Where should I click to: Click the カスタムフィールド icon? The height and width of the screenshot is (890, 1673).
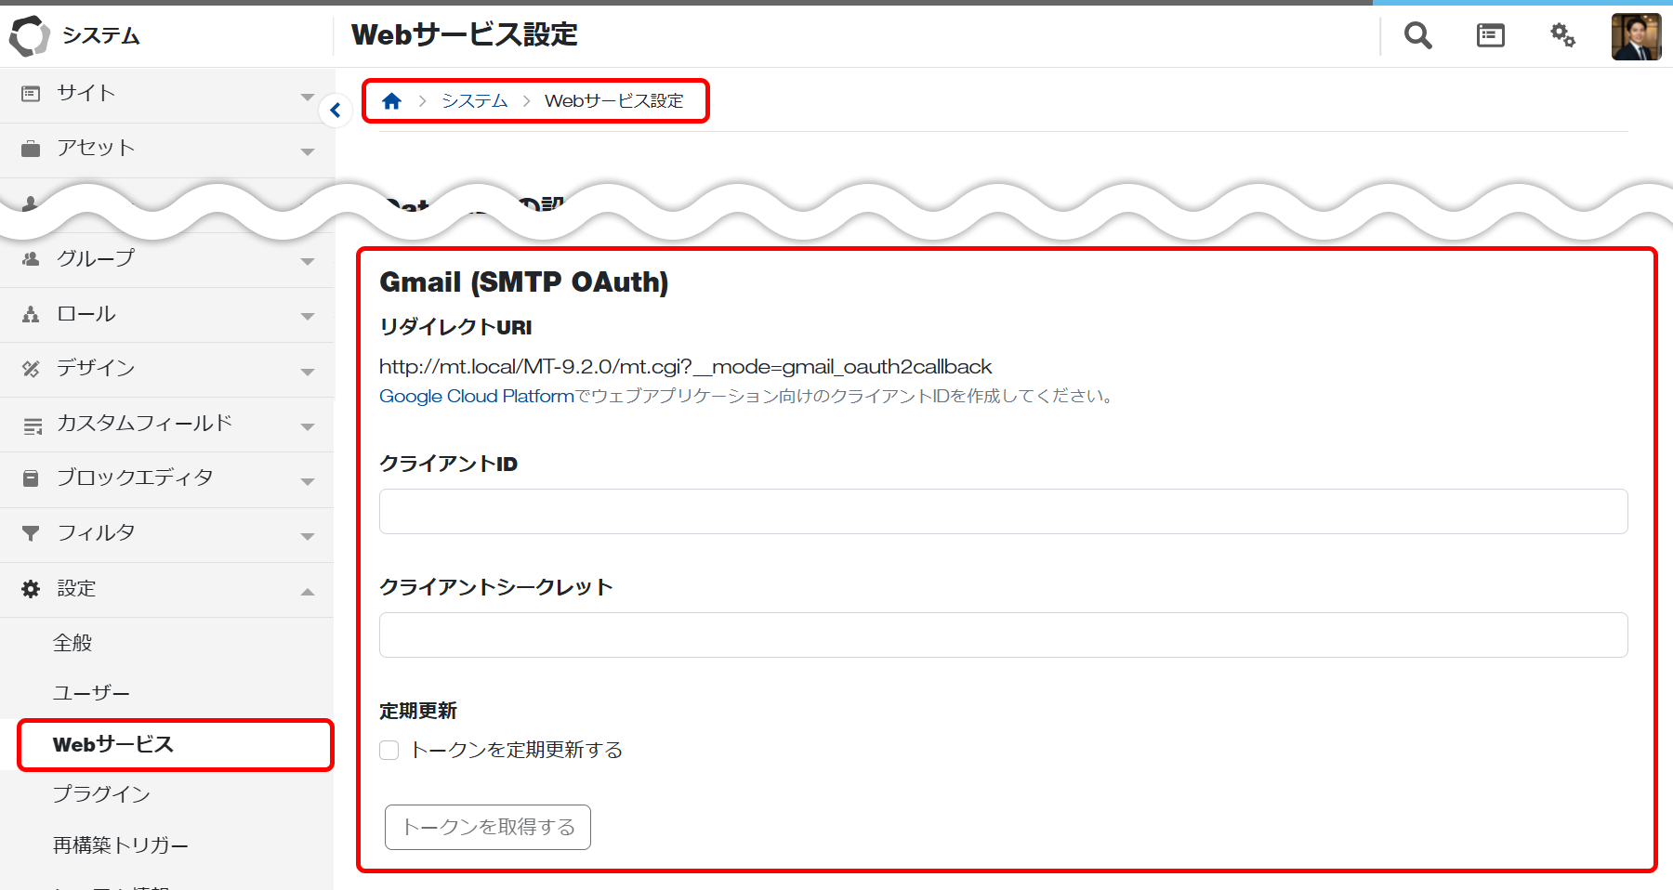(32, 425)
